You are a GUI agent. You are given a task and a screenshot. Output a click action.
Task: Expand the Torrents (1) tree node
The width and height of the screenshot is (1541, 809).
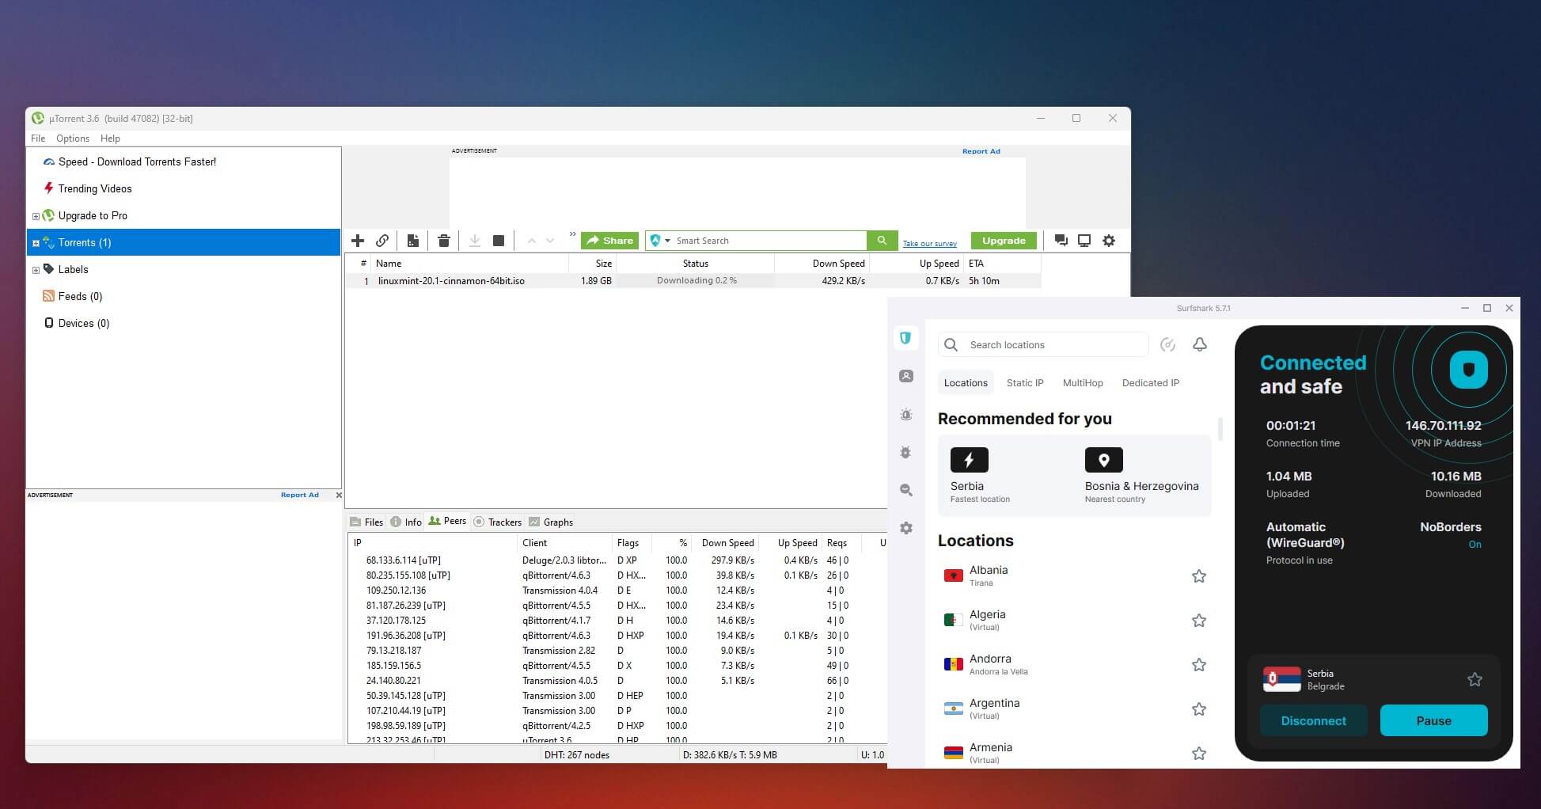pos(36,243)
